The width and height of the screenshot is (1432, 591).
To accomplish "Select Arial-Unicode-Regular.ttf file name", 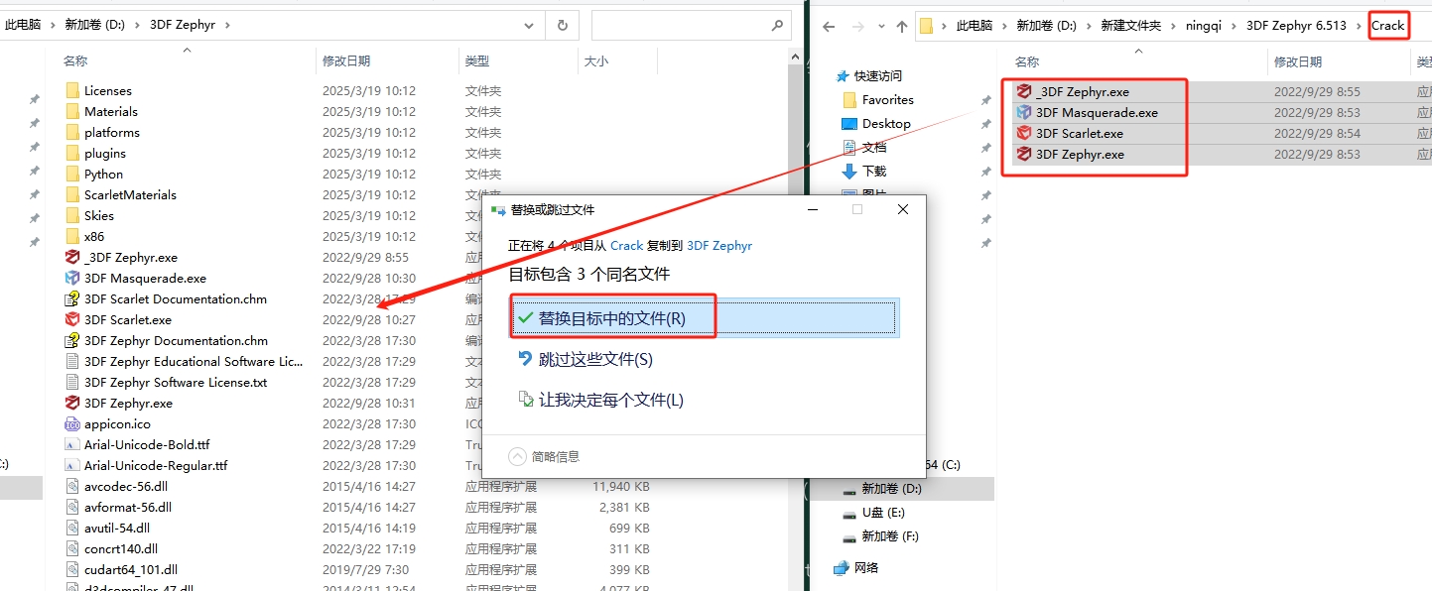I will click(x=156, y=465).
